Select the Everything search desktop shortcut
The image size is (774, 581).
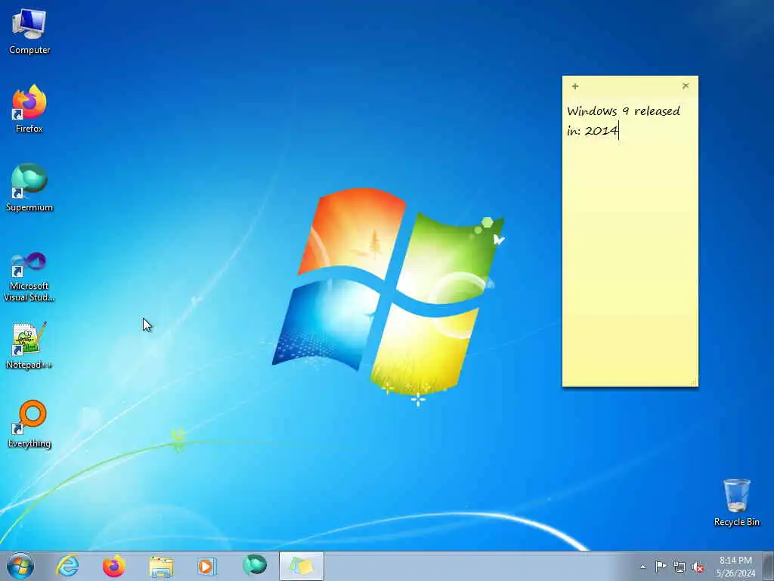point(29,424)
